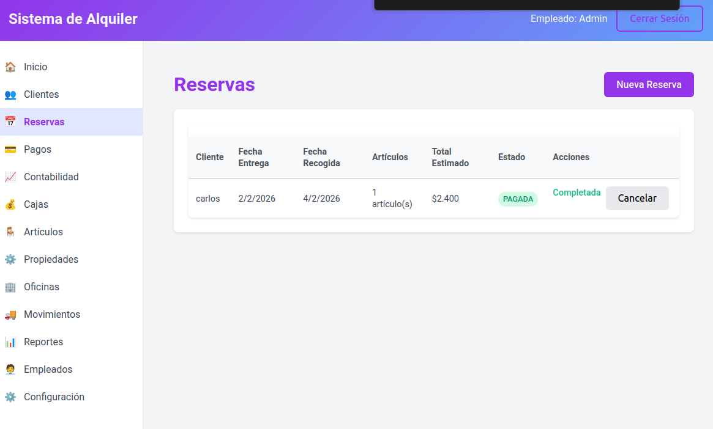The image size is (713, 429).
Task: Go to Propiedades in the sidebar
Action: (x=72, y=259)
